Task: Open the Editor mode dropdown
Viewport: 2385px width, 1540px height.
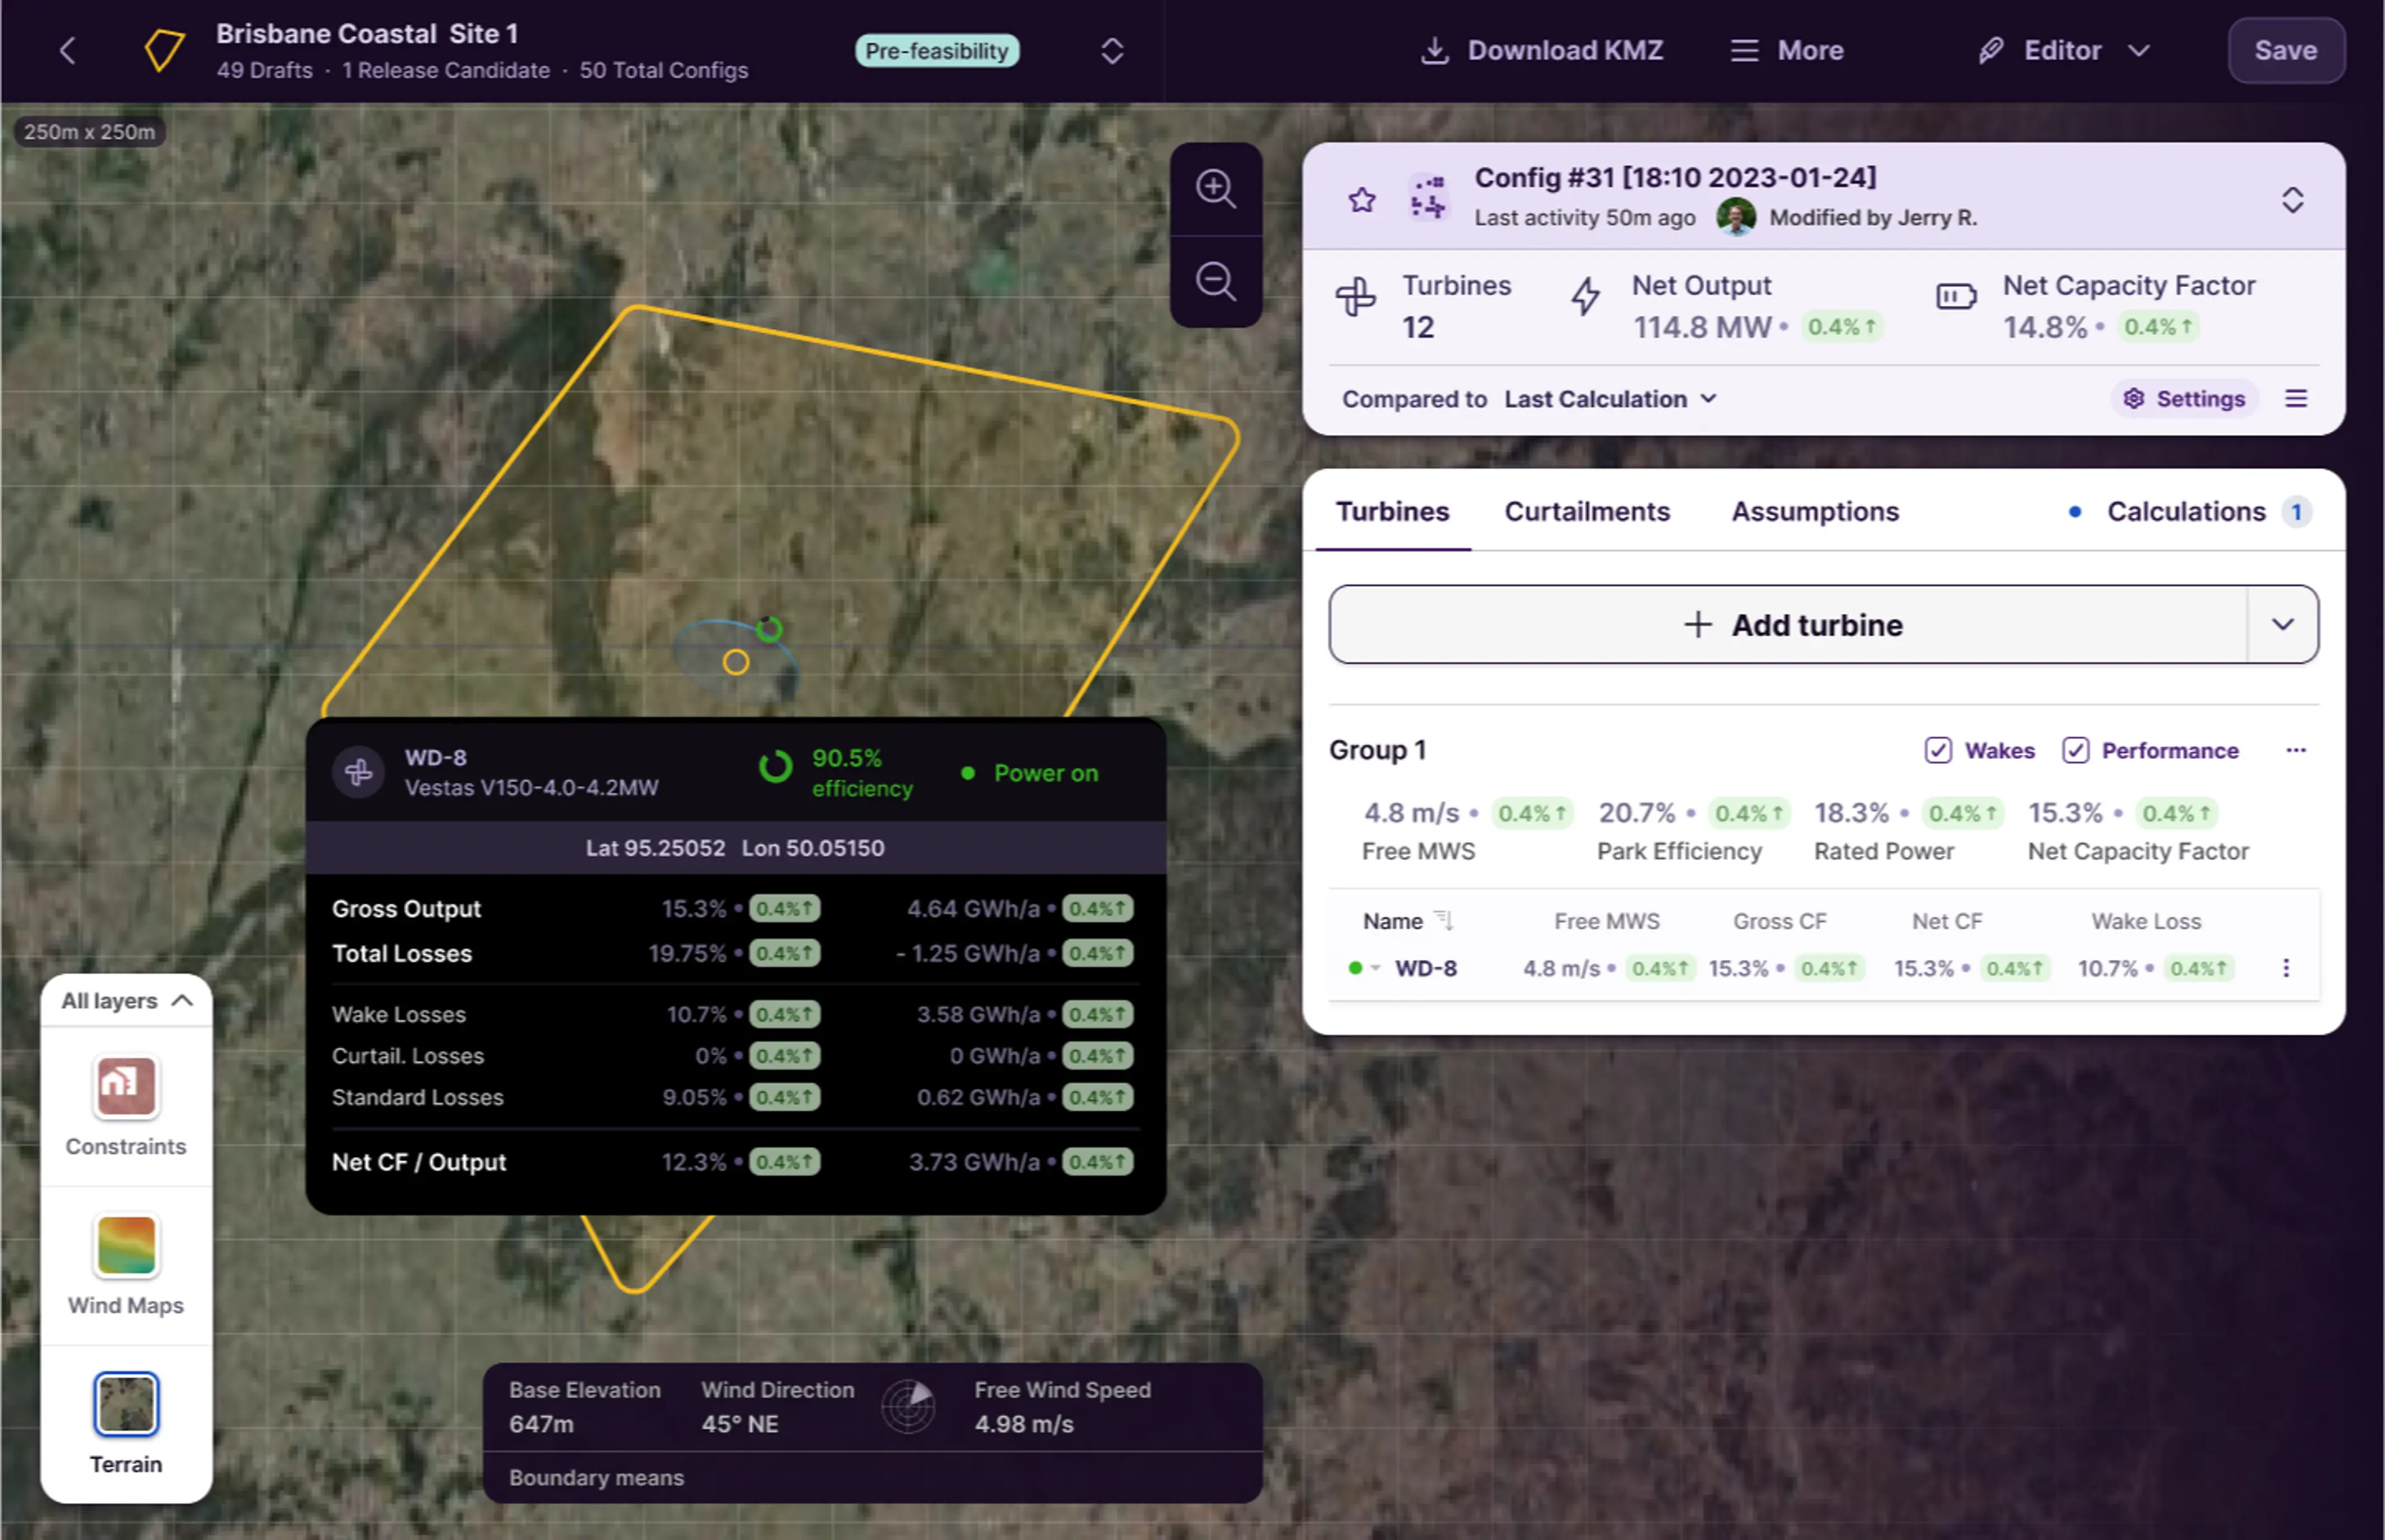Action: click(x=2063, y=51)
